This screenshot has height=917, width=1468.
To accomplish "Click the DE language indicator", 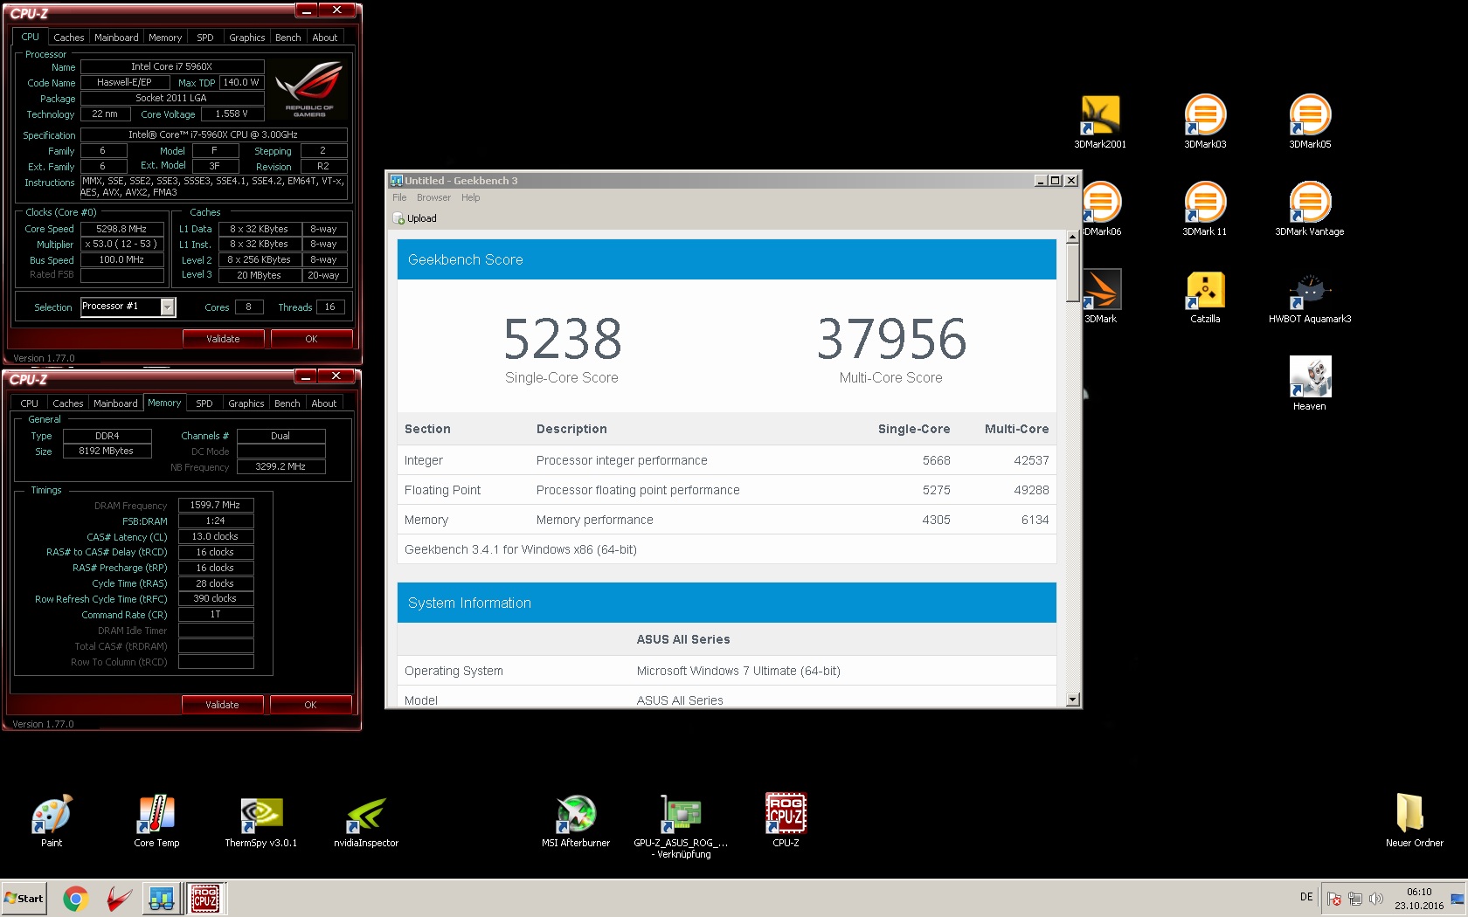I will [1306, 897].
